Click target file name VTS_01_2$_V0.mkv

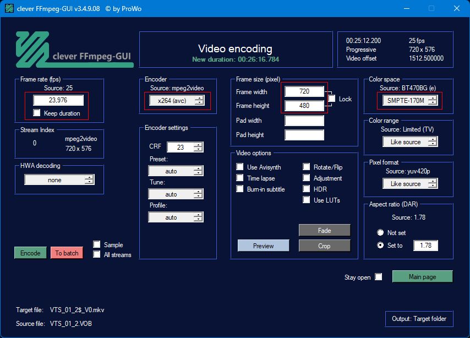click(77, 310)
